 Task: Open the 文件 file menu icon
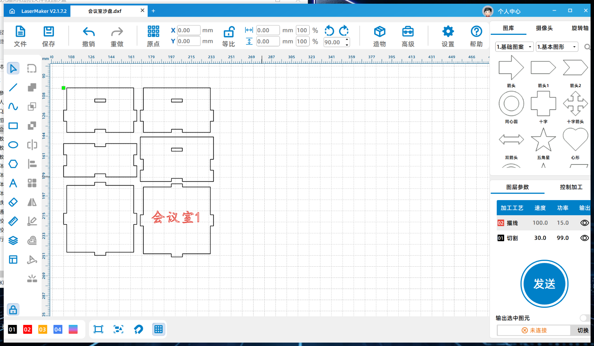(x=20, y=31)
